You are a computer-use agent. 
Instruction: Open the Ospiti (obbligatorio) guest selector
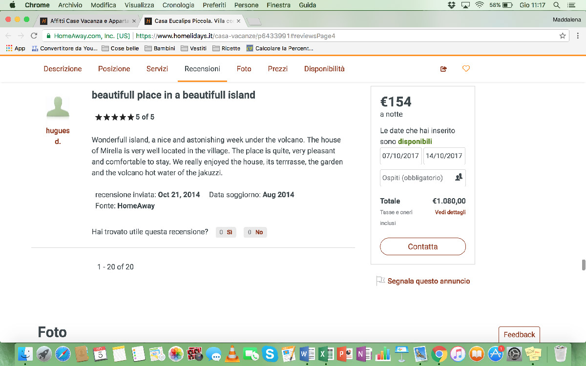coord(423,178)
